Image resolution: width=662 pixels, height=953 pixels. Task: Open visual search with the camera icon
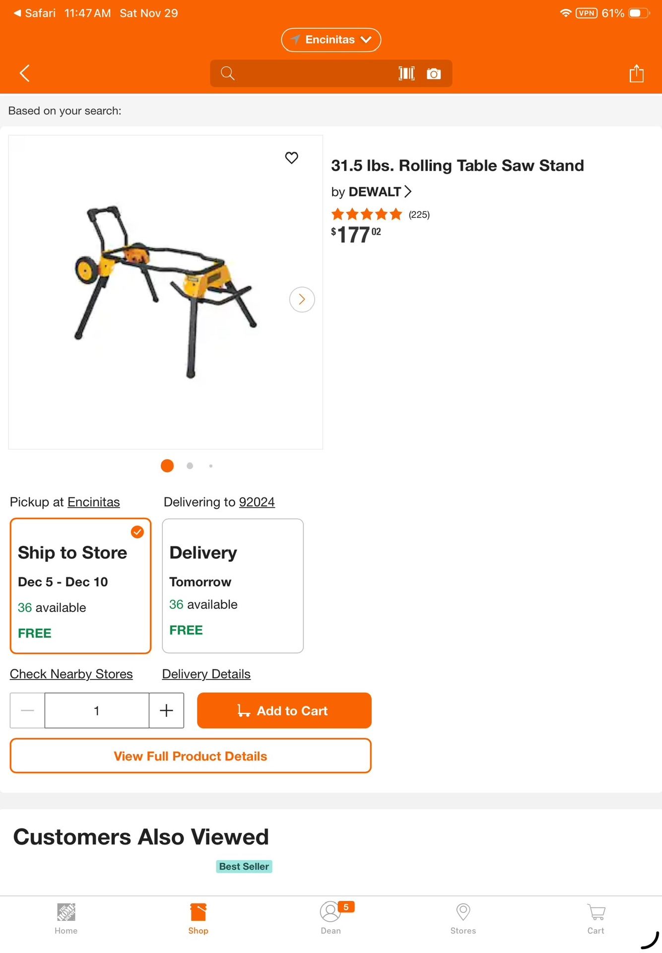tap(433, 73)
